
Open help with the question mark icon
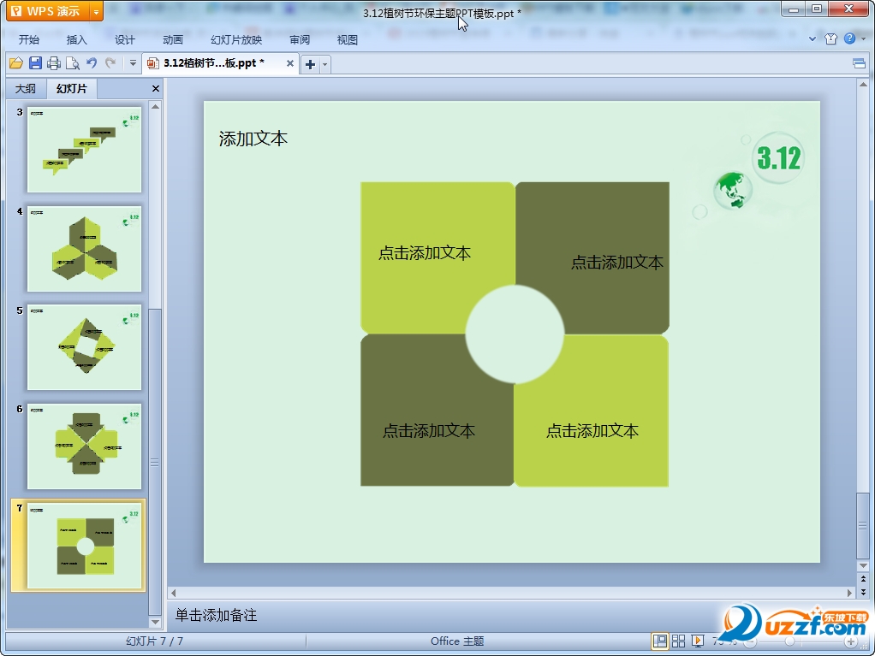click(850, 38)
